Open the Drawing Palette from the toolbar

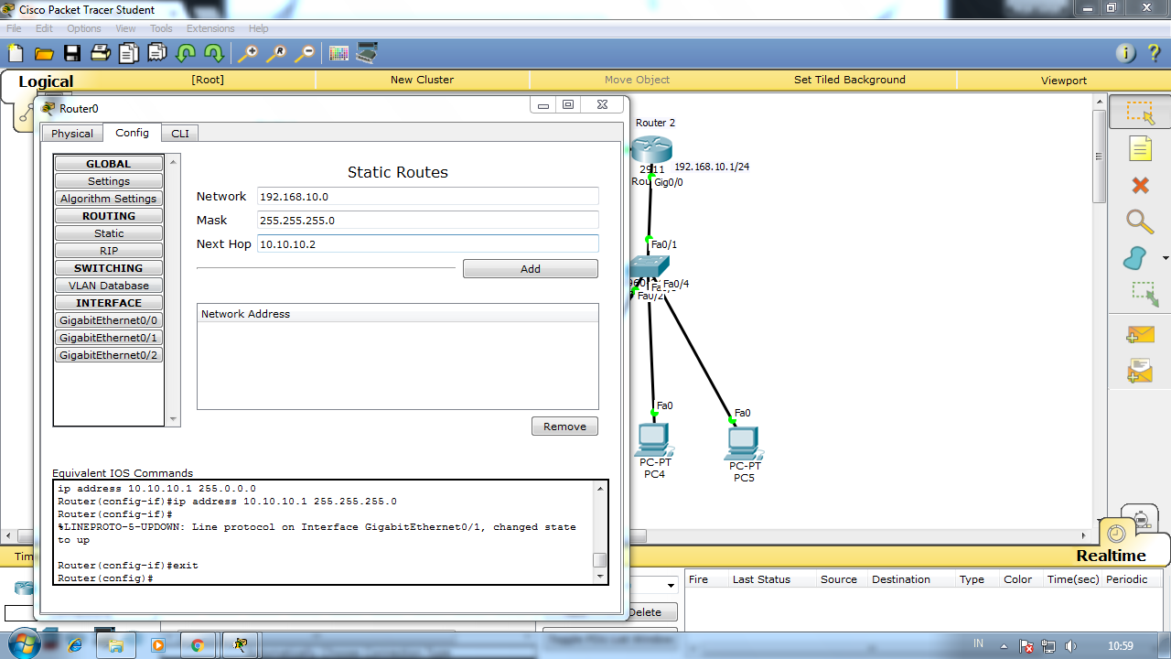click(338, 53)
